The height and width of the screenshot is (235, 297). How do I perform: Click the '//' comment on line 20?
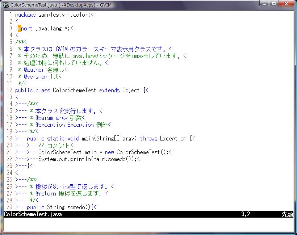(x=41, y=145)
